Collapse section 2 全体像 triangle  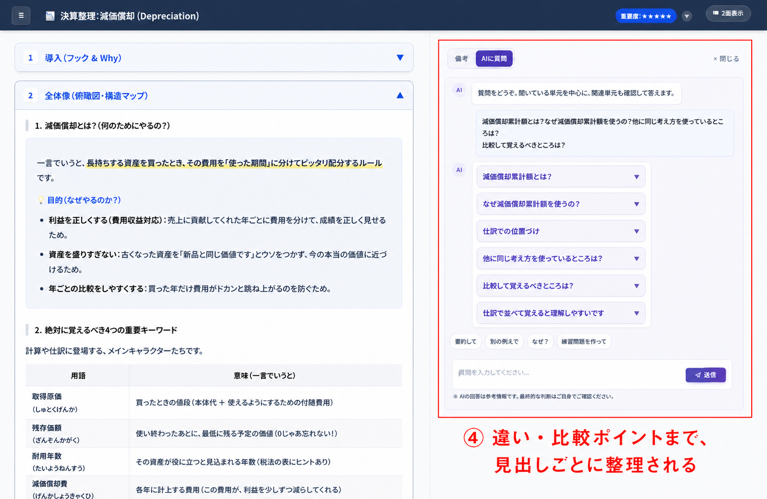tap(400, 95)
